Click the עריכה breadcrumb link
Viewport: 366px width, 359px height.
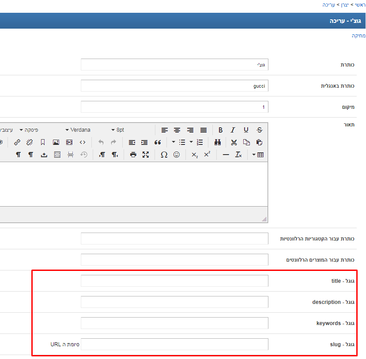(328, 5)
